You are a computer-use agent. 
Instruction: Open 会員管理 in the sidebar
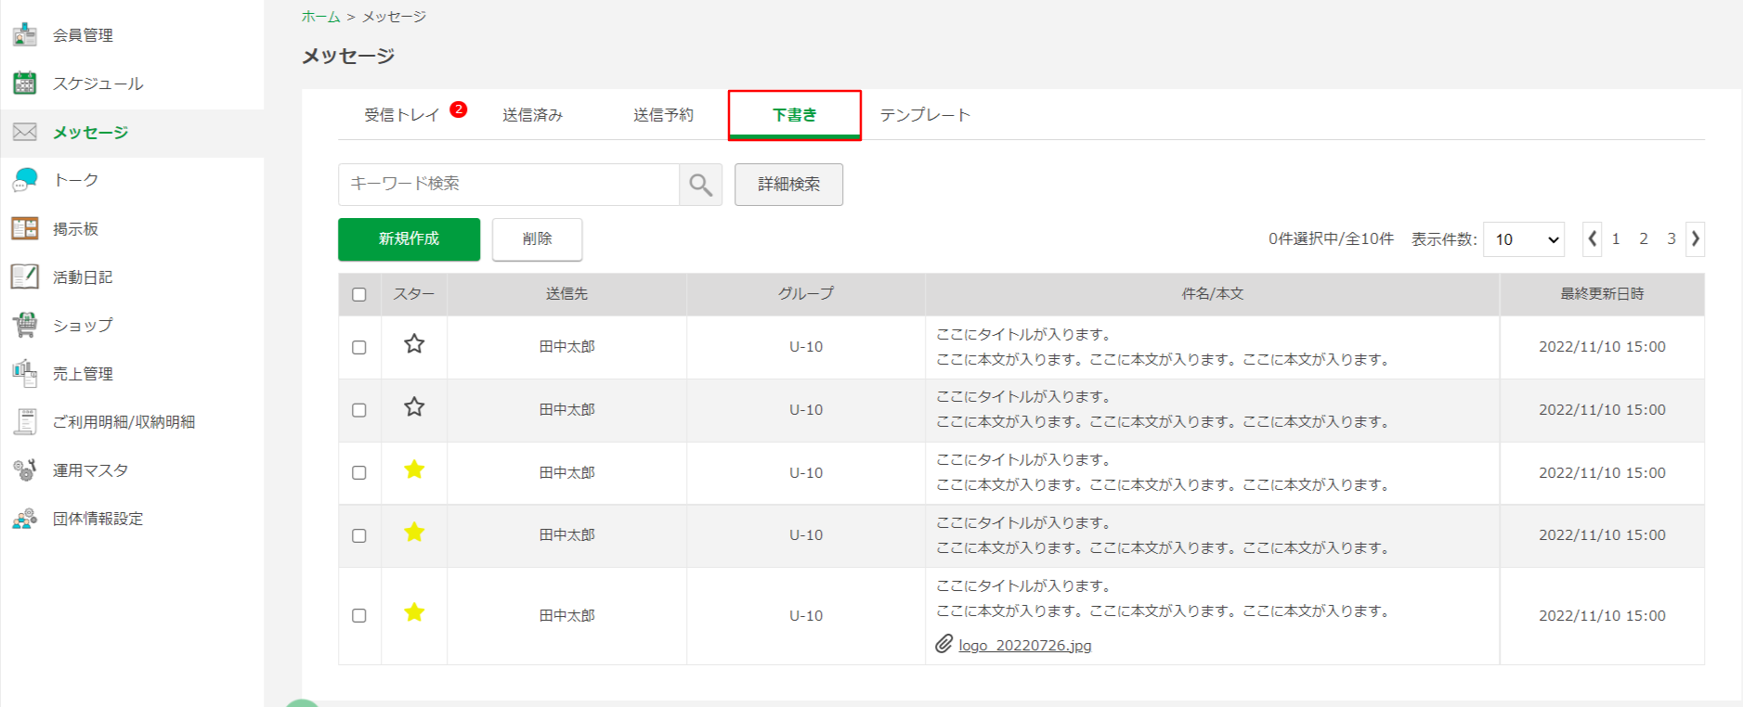tap(83, 35)
